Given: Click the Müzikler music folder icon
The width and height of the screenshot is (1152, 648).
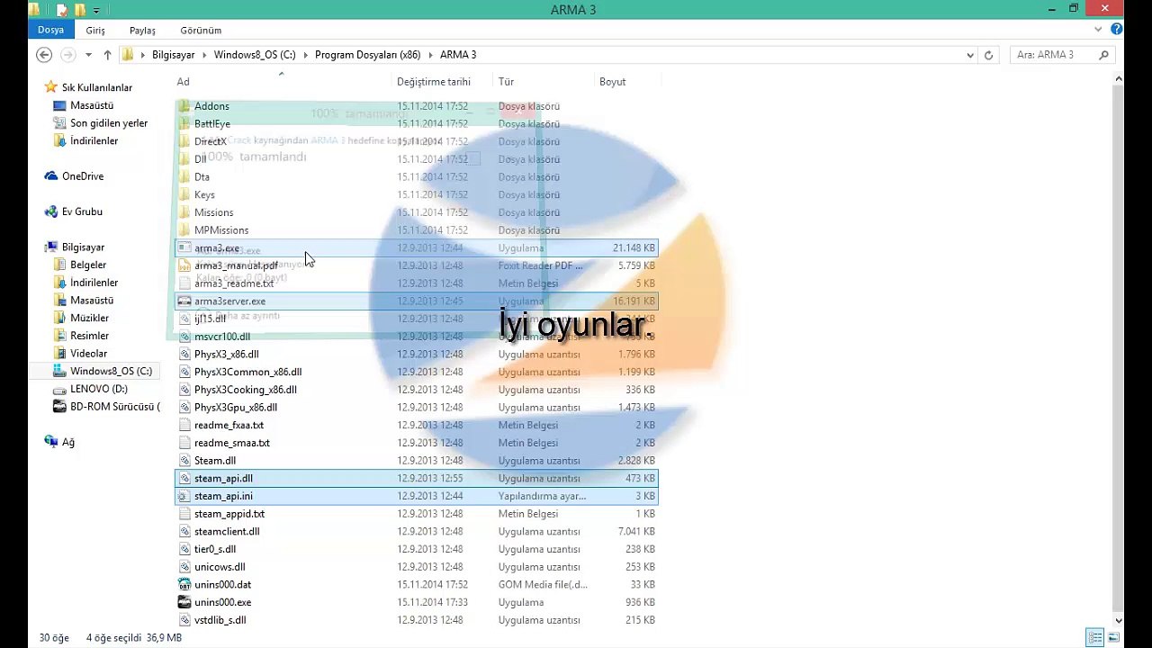Looking at the screenshot, I should tap(59, 318).
